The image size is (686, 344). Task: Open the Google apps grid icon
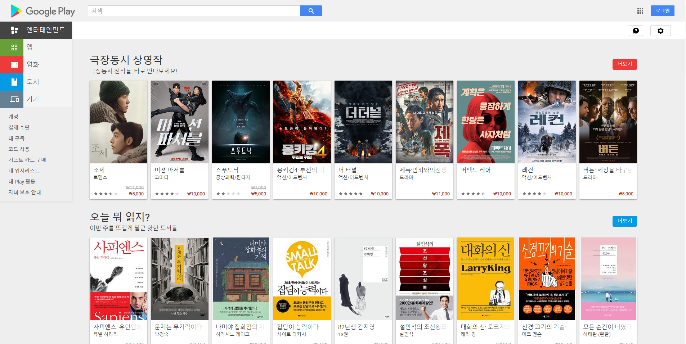[x=640, y=11]
